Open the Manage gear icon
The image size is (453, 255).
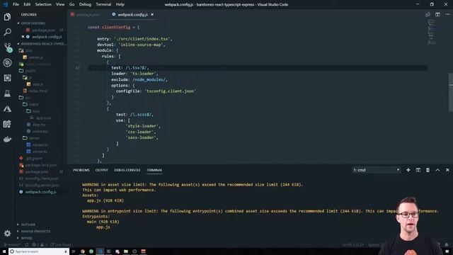pos(7,233)
